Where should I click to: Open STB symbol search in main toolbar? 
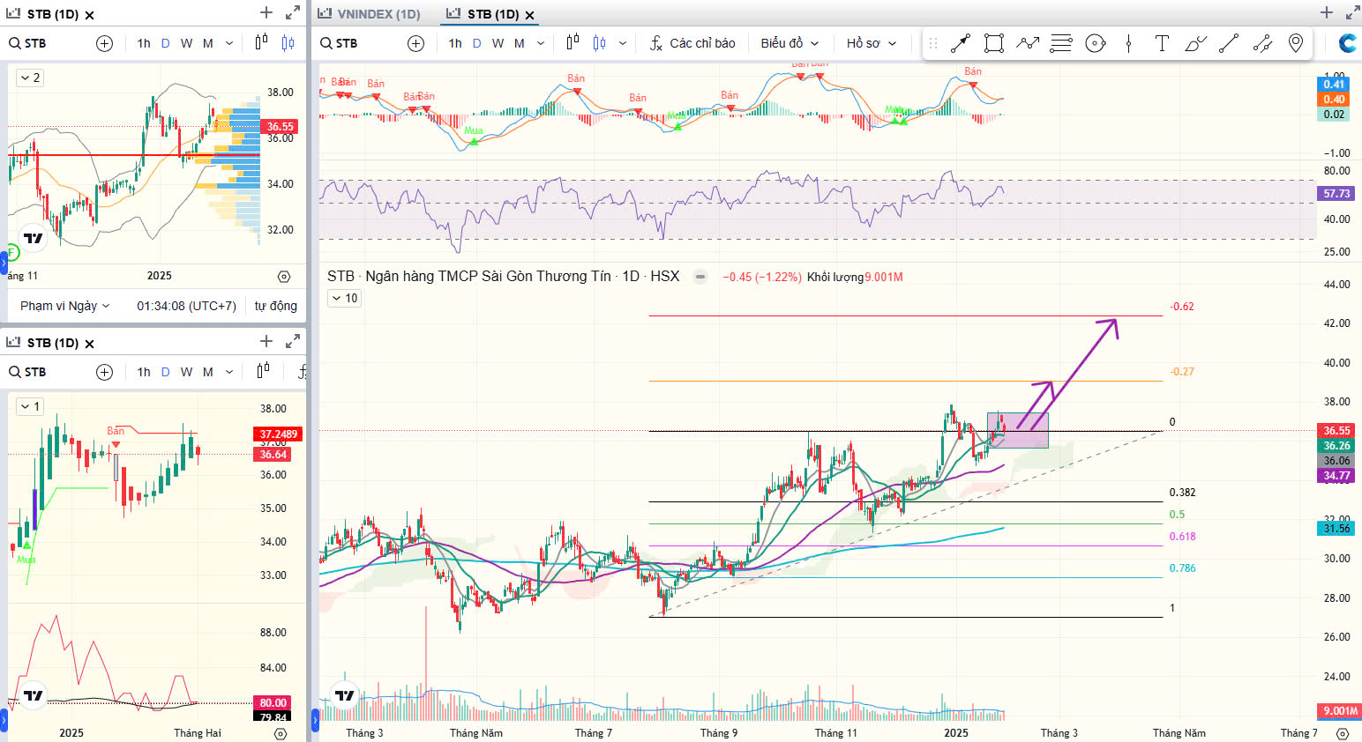pyautogui.click(x=339, y=43)
